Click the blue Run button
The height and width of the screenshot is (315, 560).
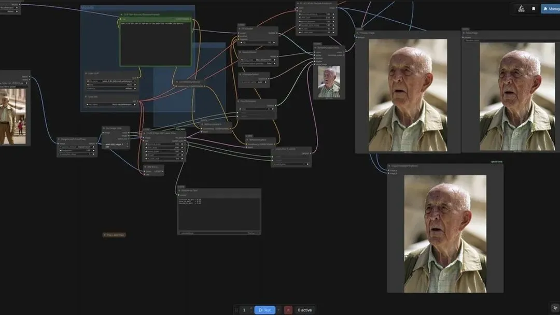pyautogui.click(x=264, y=310)
